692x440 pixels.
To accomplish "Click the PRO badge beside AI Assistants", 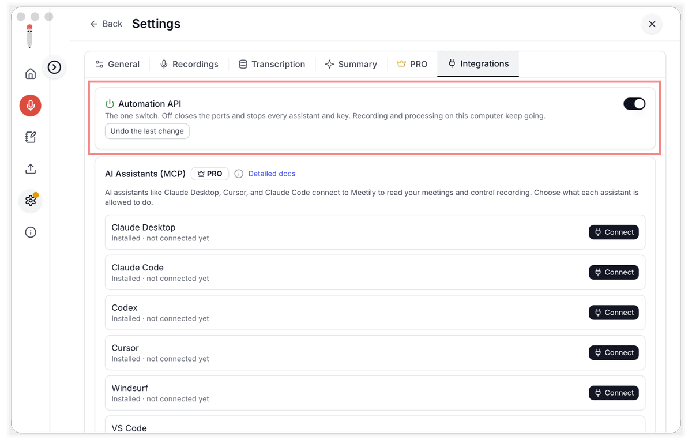I will pos(210,174).
